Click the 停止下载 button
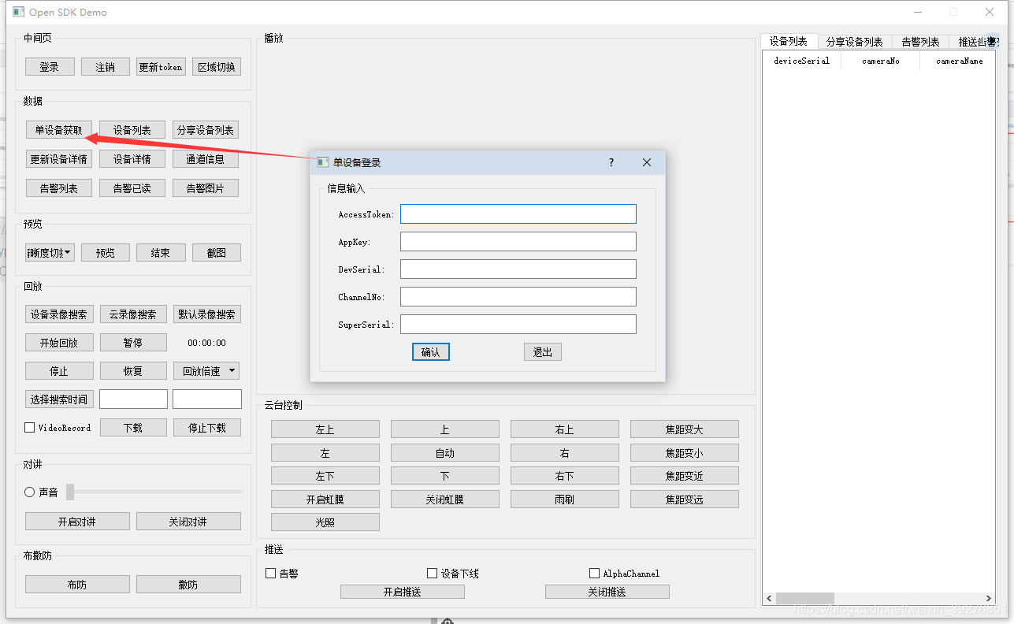Image resolution: width=1014 pixels, height=624 pixels. [206, 428]
